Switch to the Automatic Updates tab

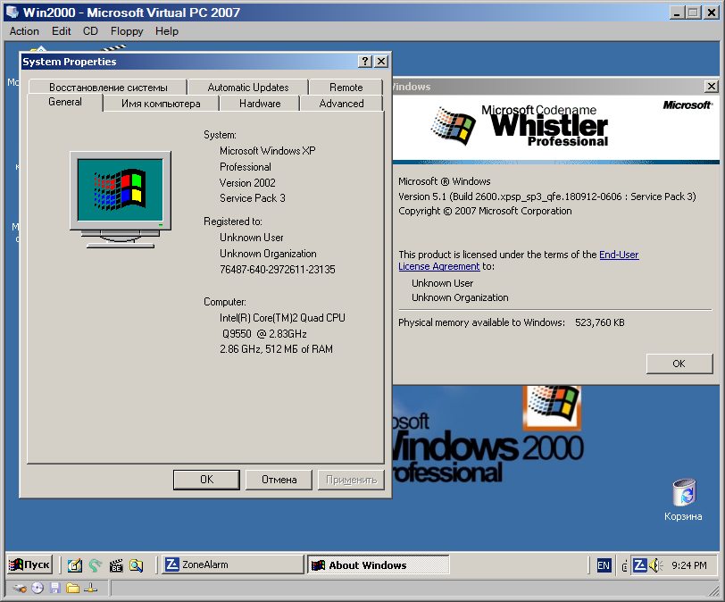pyautogui.click(x=248, y=88)
